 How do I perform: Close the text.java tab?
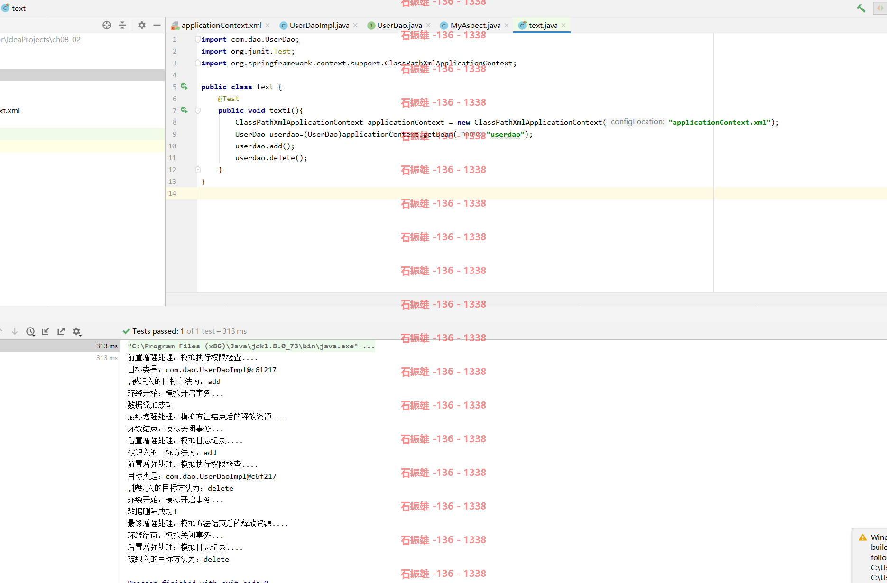[x=564, y=25]
